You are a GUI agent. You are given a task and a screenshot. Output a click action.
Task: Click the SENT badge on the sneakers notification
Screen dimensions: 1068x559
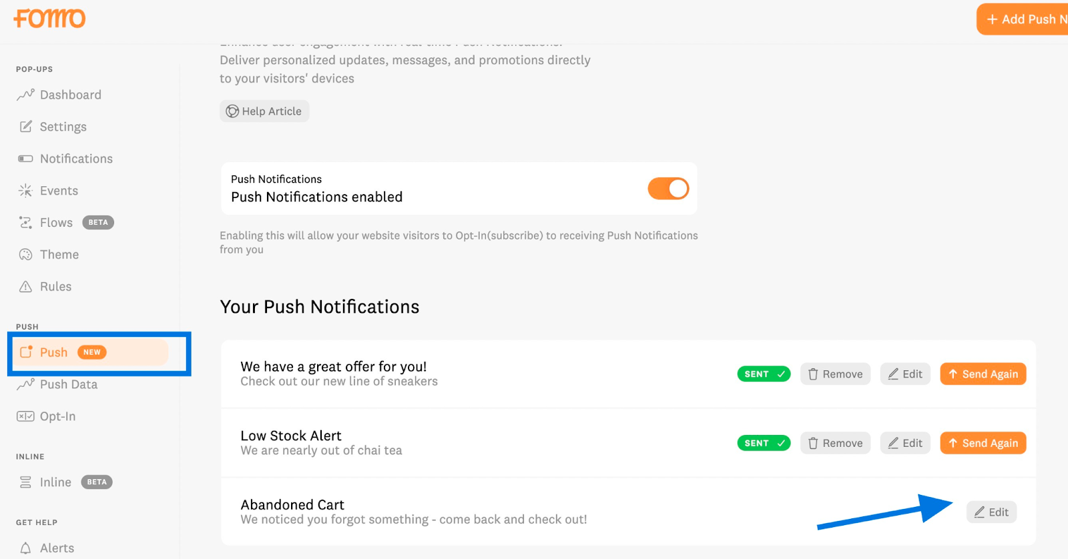[763, 374]
